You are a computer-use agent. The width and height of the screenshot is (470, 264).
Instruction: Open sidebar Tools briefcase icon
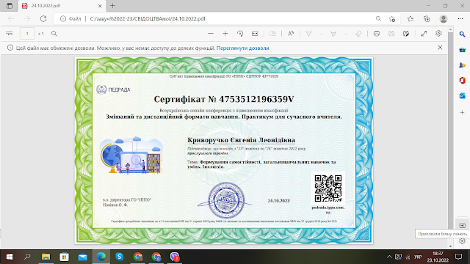click(x=462, y=50)
